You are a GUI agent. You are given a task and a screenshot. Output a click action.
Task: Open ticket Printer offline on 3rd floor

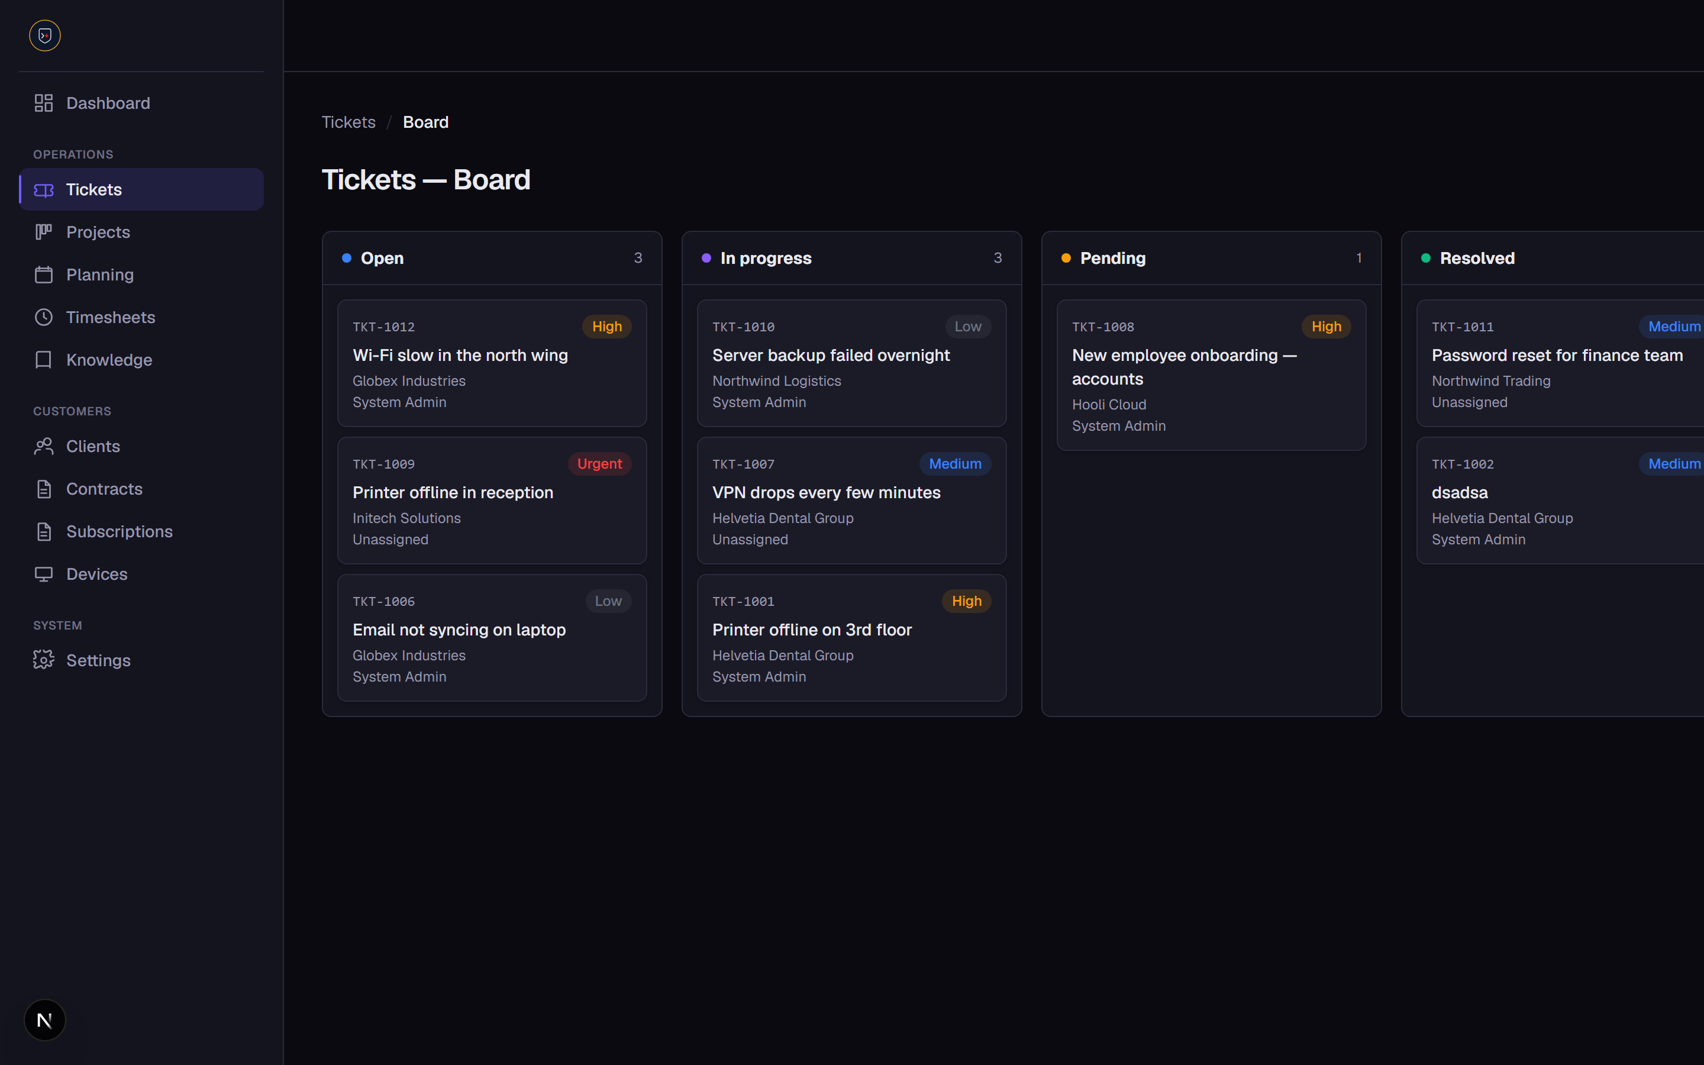click(851, 637)
